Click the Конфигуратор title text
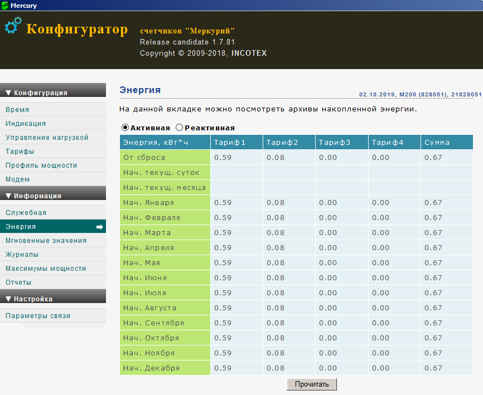The width and height of the screenshot is (483, 395). 77,30
